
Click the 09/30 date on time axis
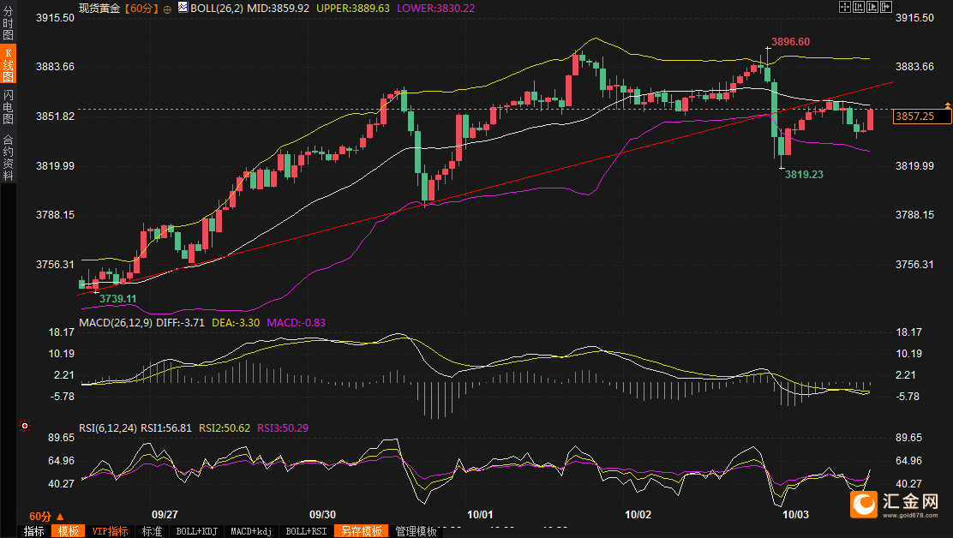(x=322, y=514)
